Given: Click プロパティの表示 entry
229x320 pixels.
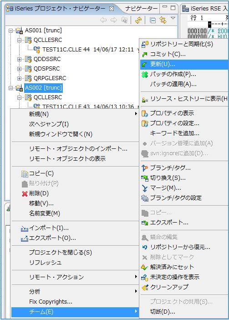Looking at the screenshot, I should (184, 113).
